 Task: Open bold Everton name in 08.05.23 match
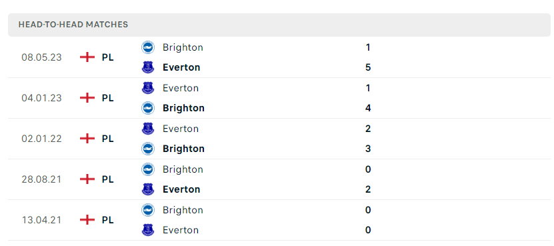click(181, 67)
